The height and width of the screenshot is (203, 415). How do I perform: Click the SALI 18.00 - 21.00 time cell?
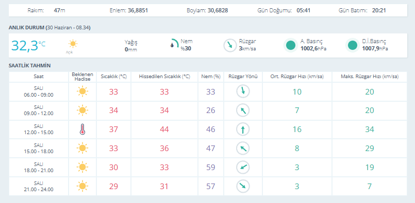click(39, 167)
